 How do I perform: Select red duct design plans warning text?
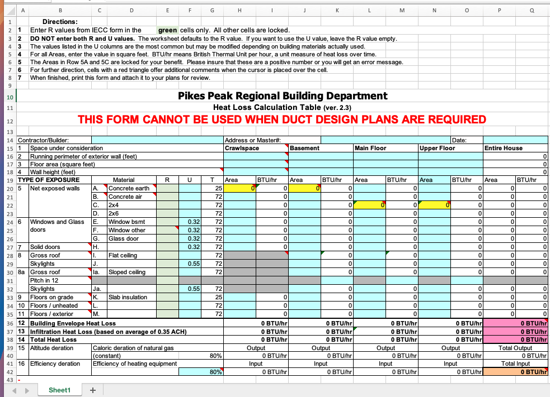point(282,119)
